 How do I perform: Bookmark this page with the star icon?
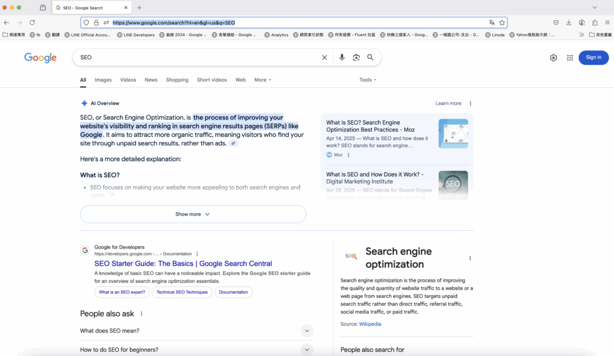pyautogui.click(x=502, y=23)
